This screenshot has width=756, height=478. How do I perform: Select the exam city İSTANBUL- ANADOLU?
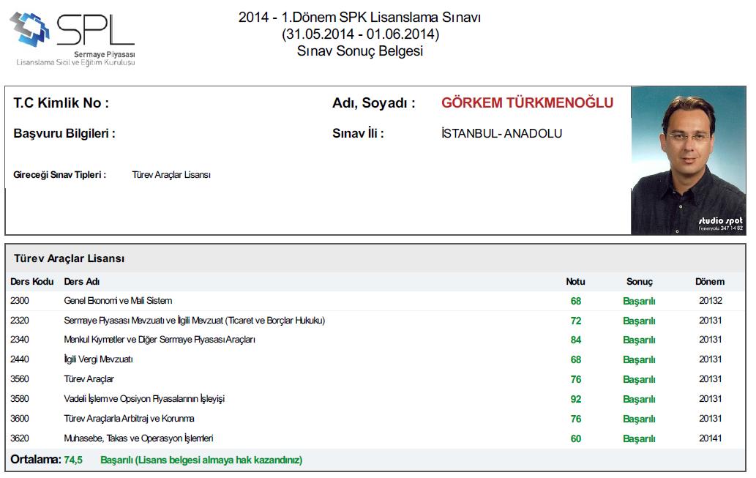501,134
